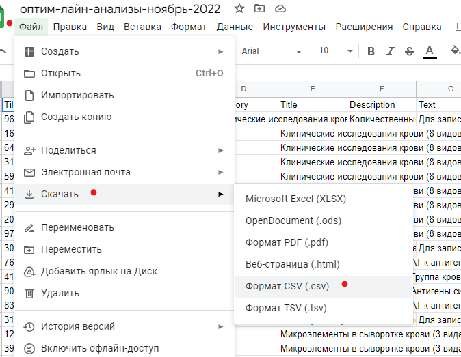Open the Справка menu
The width and height of the screenshot is (461, 357).
[x=422, y=27]
